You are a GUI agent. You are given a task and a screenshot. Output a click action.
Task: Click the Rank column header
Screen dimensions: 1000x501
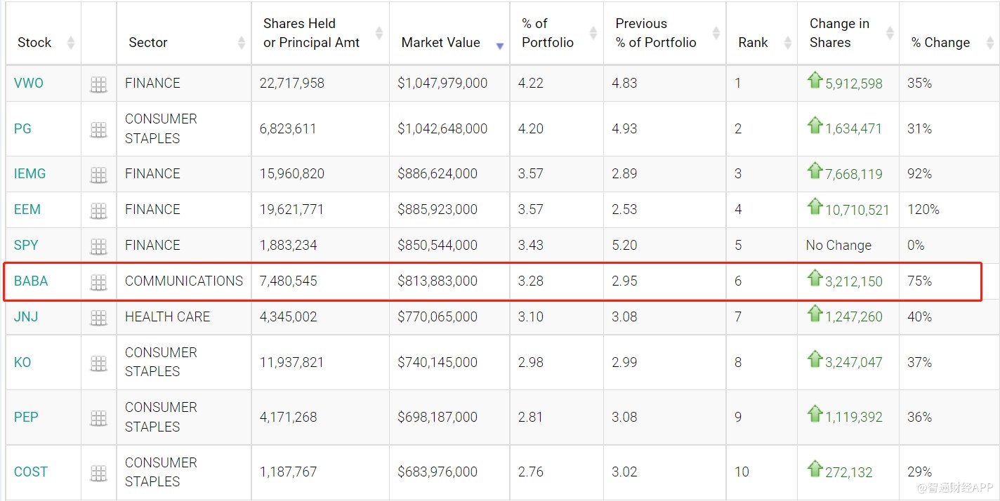point(753,42)
